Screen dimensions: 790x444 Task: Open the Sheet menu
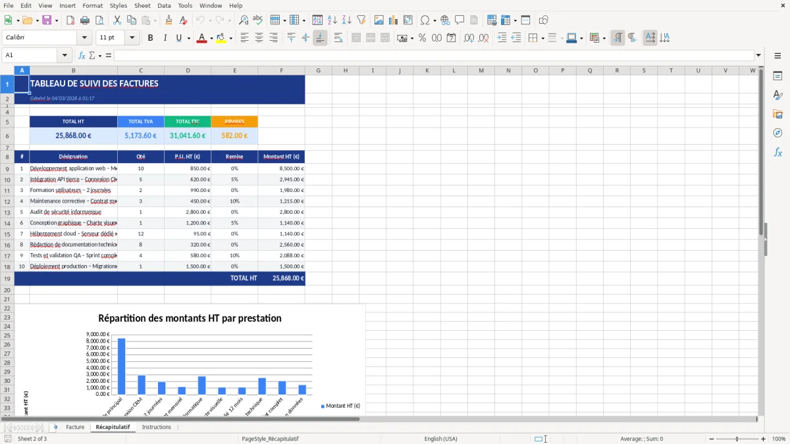pyautogui.click(x=142, y=5)
